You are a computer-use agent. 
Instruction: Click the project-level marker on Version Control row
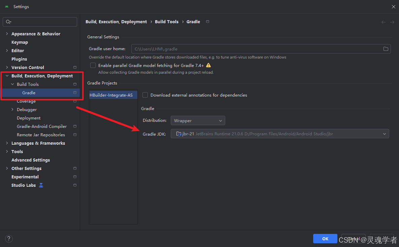[75, 67]
